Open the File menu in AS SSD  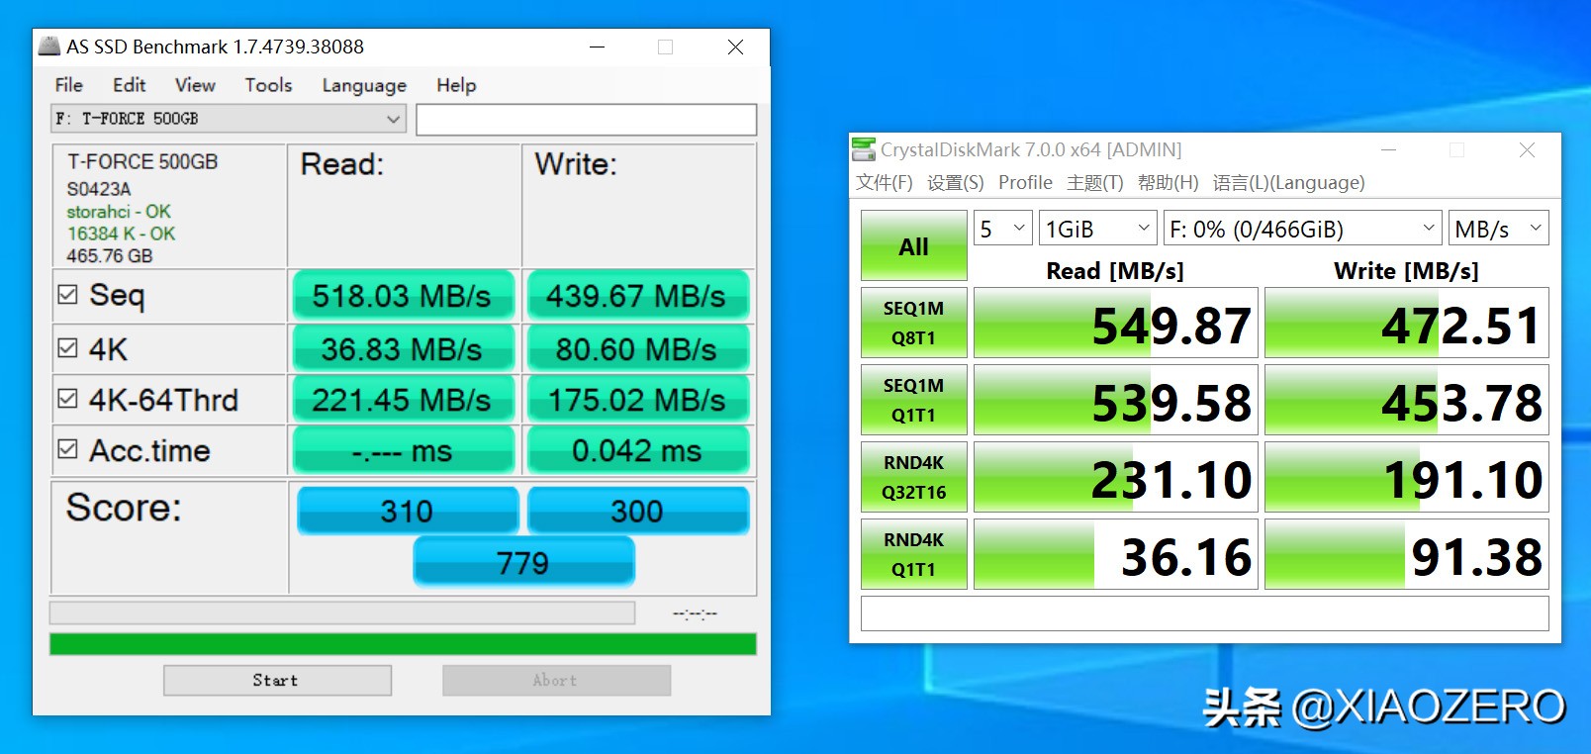click(x=69, y=85)
